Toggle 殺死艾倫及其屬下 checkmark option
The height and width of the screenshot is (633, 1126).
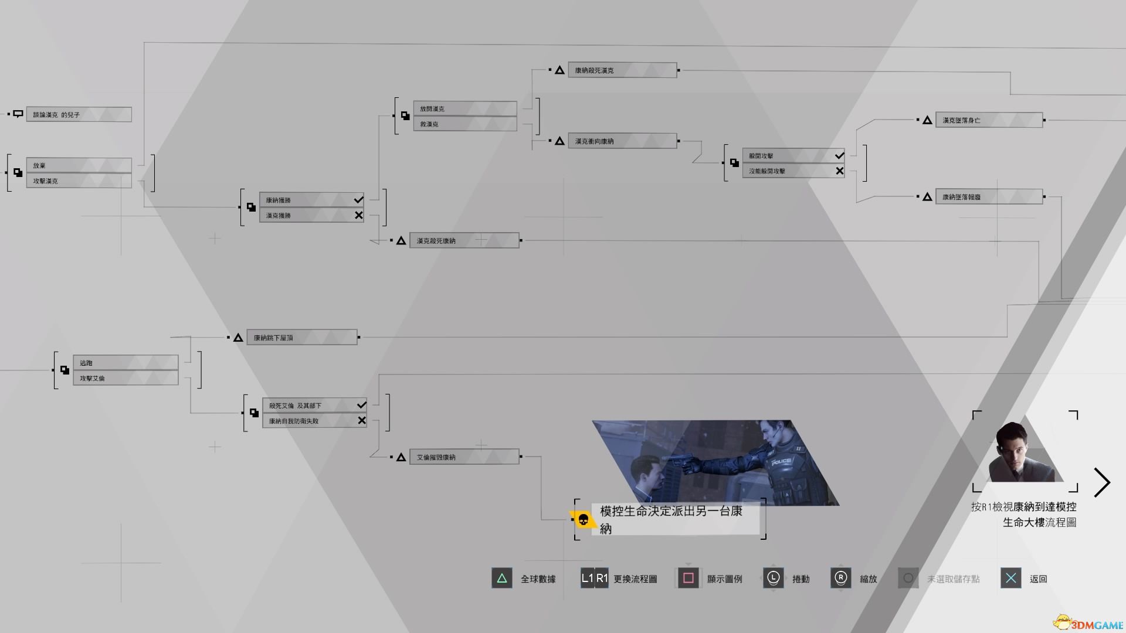(x=358, y=405)
